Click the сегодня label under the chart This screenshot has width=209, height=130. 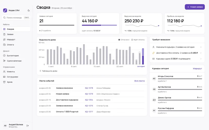(x=141, y=66)
